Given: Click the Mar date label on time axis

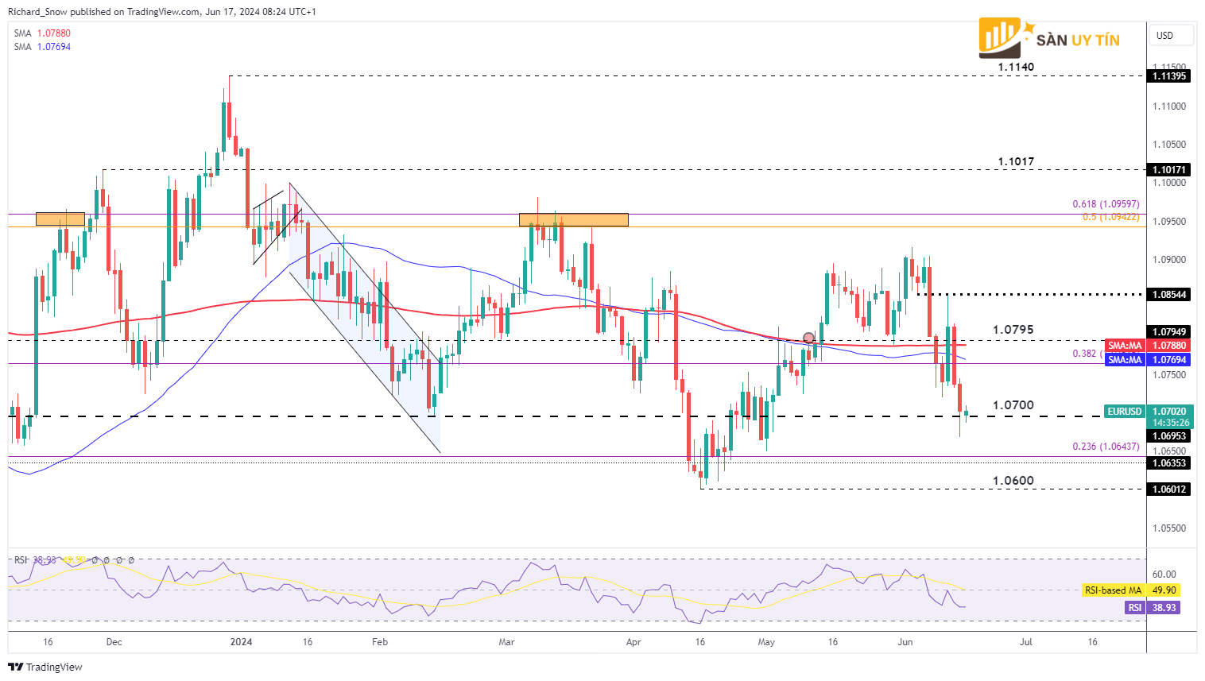Looking at the screenshot, I should coord(506,642).
